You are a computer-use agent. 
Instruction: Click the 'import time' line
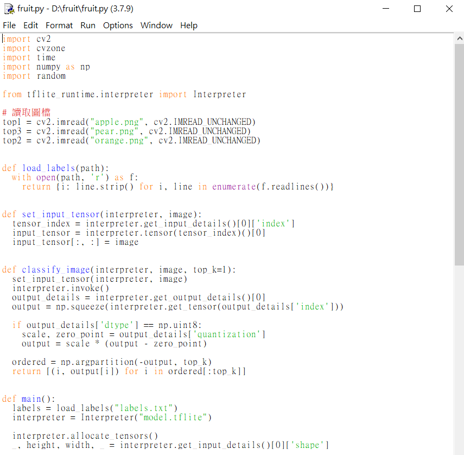click(x=29, y=58)
